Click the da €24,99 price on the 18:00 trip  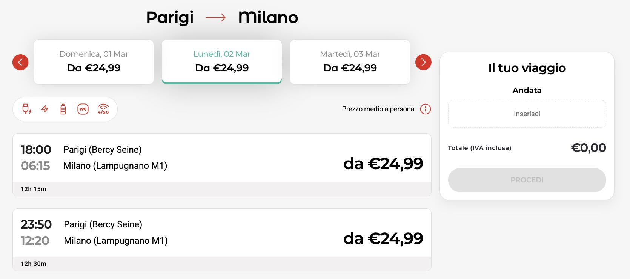(383, 164)
